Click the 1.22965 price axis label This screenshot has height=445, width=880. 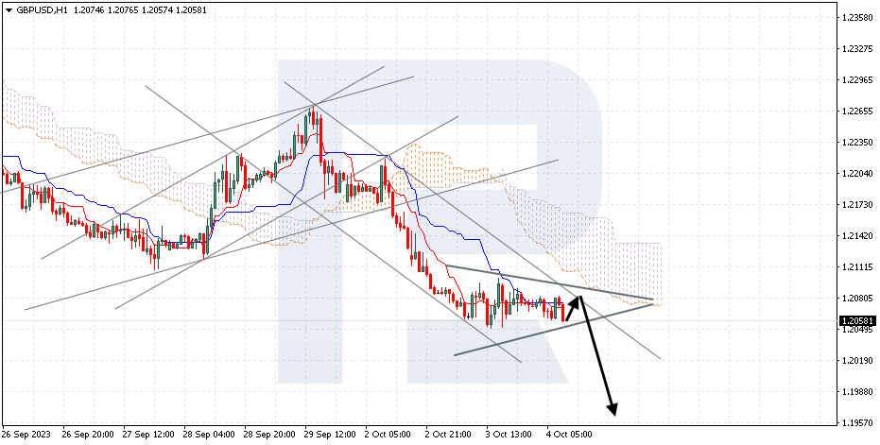856,80
